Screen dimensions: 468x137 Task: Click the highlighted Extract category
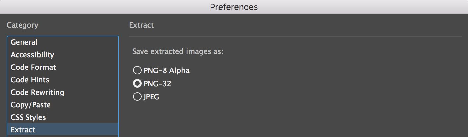[x=23, y=130]
